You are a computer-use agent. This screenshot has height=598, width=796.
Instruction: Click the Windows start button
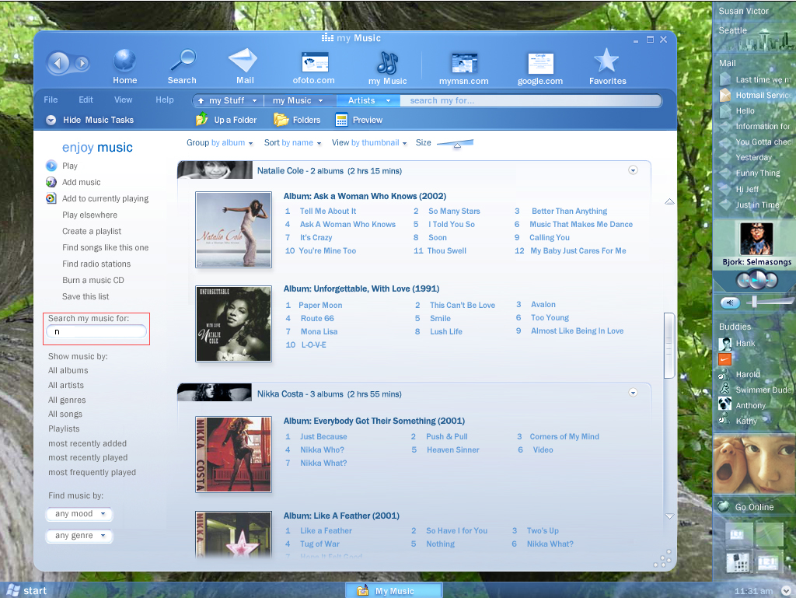(x=27, y=590)
